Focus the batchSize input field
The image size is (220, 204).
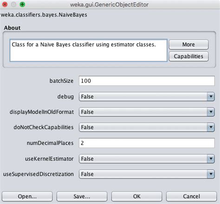[x=147, y=81]
